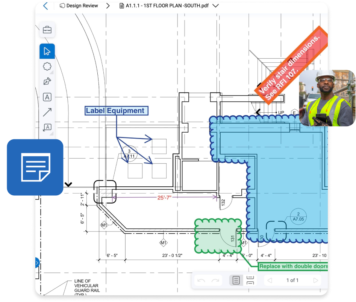Select the cloud shape markup tool
The width and height of the screenshot is (356, 302).
(x=47, y=66)
